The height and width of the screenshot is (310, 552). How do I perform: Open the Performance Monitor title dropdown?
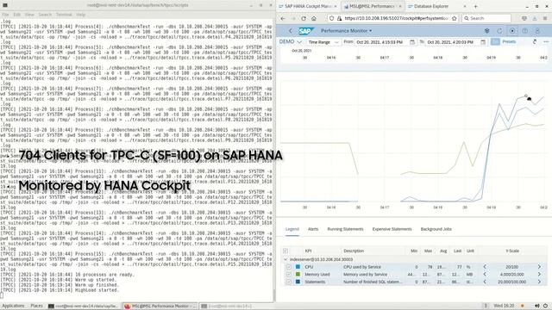(346, 31)
